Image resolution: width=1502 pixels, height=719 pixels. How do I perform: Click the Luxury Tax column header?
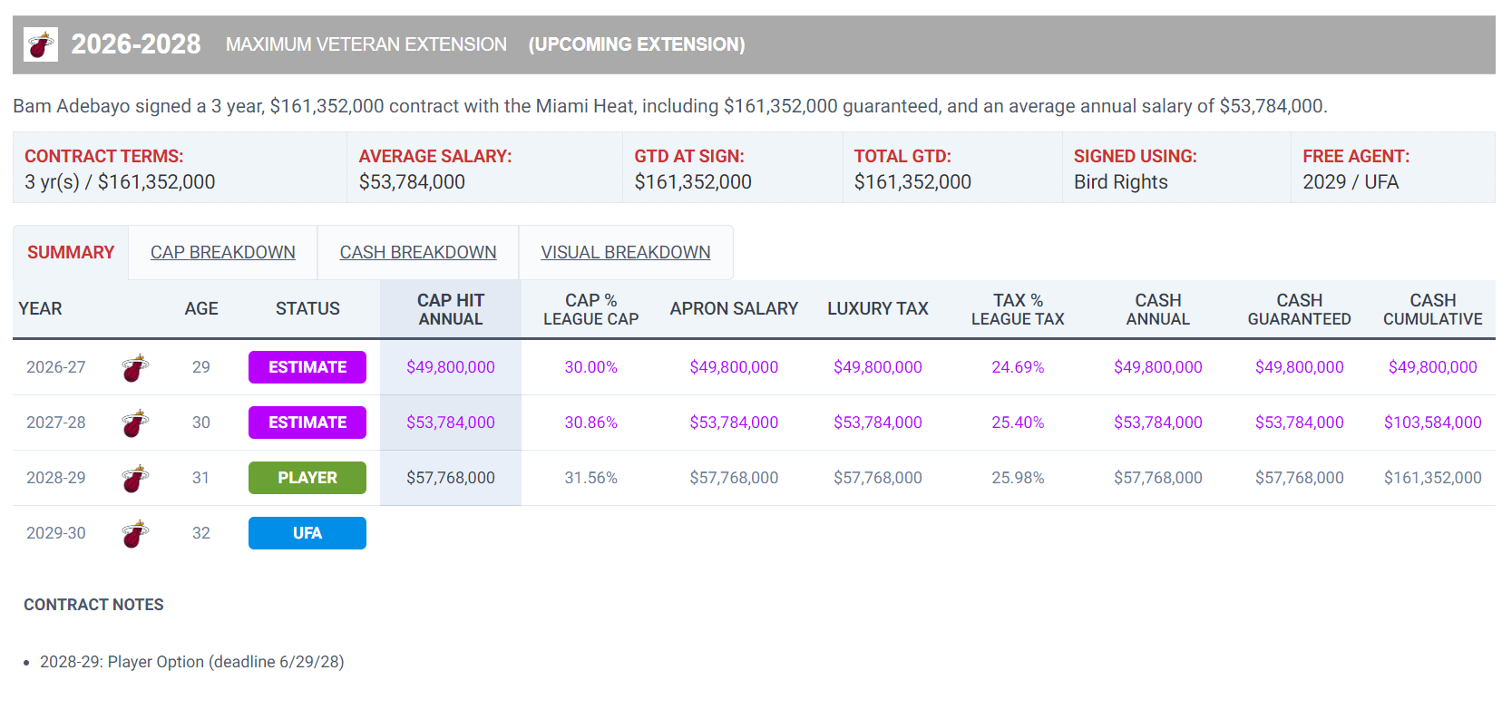[877, 309]
